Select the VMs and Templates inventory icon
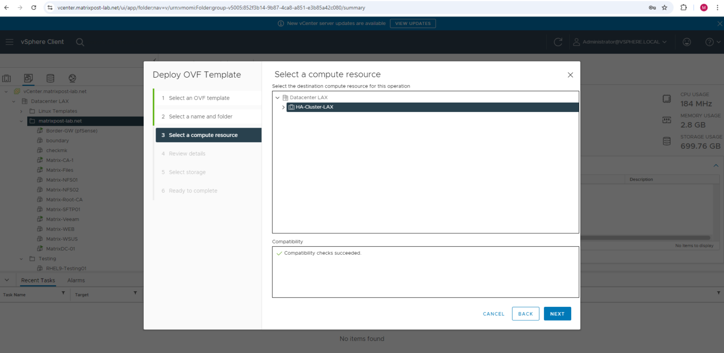Viewport: 724px width, 353px height. pos(28,78)
